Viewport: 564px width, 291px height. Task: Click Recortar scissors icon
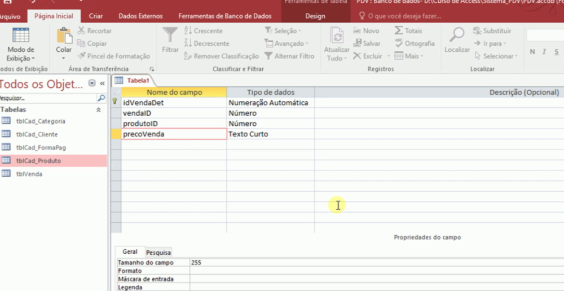[x=81, y=31]
